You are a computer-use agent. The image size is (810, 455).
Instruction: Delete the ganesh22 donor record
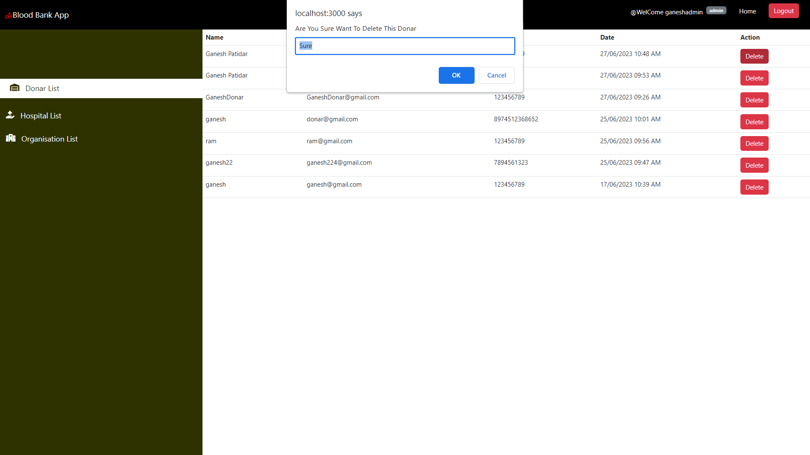coord(754,165)
